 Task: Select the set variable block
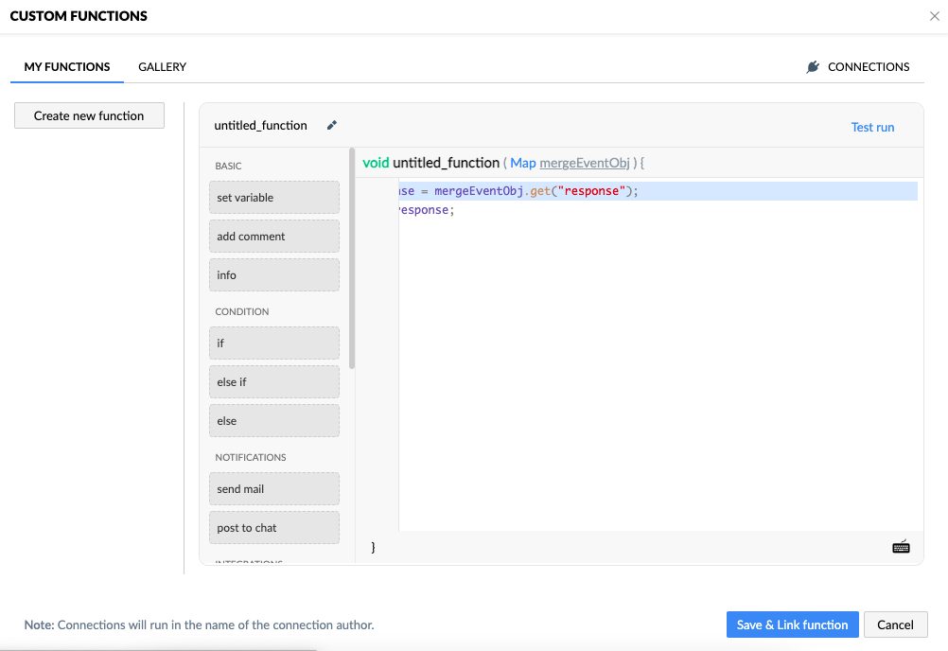click(x=273, y=198)
